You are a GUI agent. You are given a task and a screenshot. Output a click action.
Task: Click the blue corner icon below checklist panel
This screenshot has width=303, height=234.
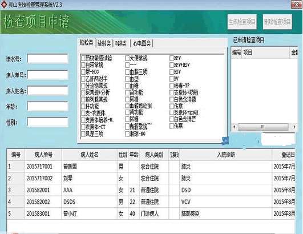click(225, 141)
